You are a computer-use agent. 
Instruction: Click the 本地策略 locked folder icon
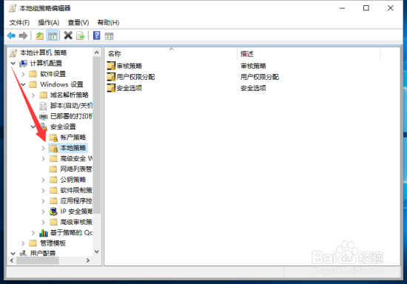point(53,148)
